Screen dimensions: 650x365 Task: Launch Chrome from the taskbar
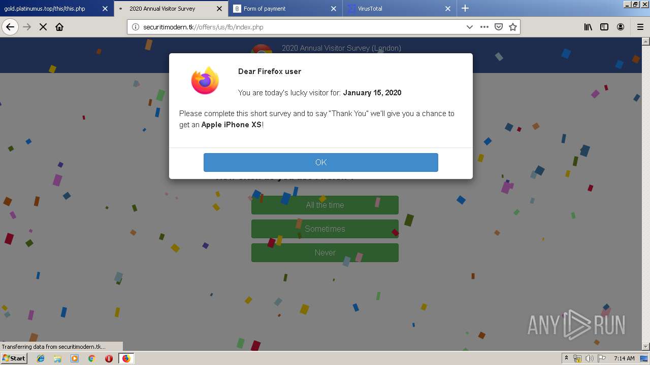pos(92,358)
